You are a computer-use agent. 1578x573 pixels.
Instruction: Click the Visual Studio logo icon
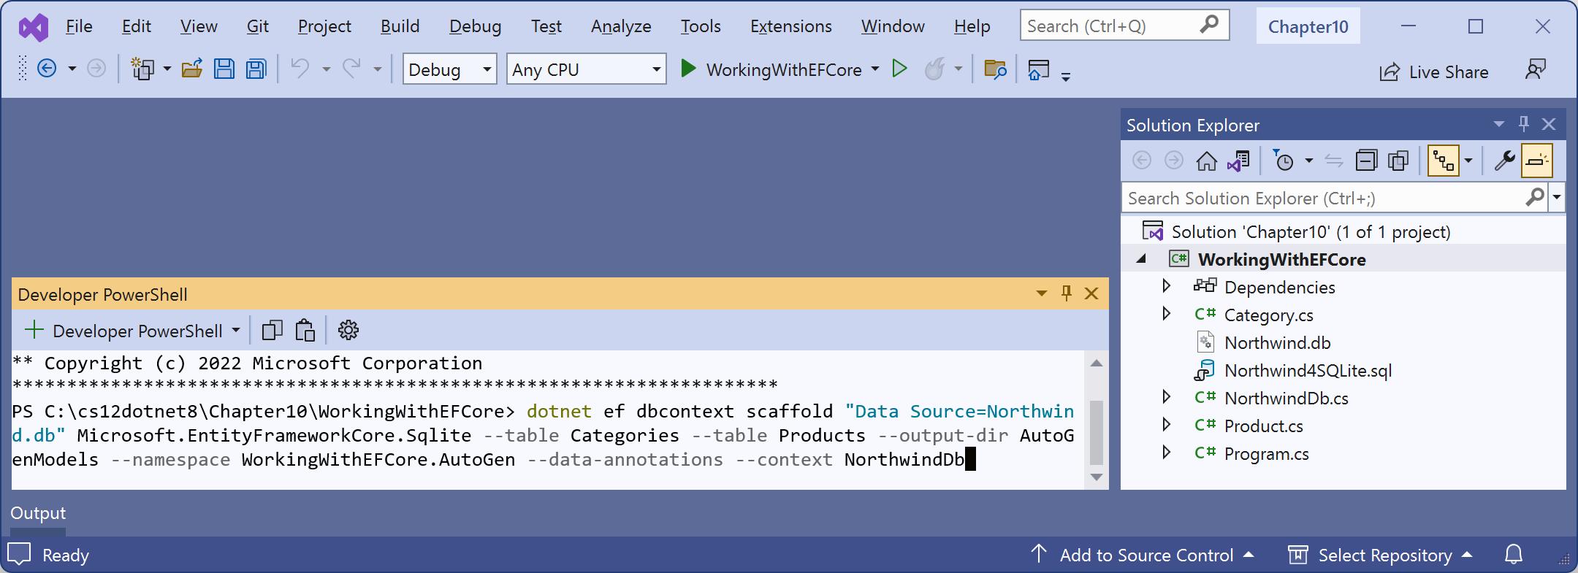pos(34,28)
